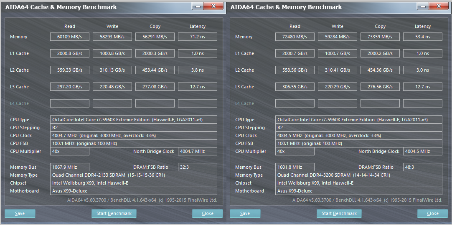Click Close button in right AIDA64 window
The width and height of the screenshot is (452, 225).
(x=433, y=213)
